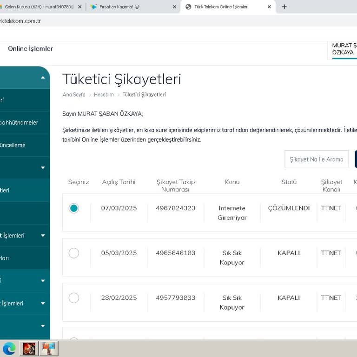Expand the sidebar dropdown below the ları item
The width and height of the screenshot is (357, 357).
pos(43,281)
